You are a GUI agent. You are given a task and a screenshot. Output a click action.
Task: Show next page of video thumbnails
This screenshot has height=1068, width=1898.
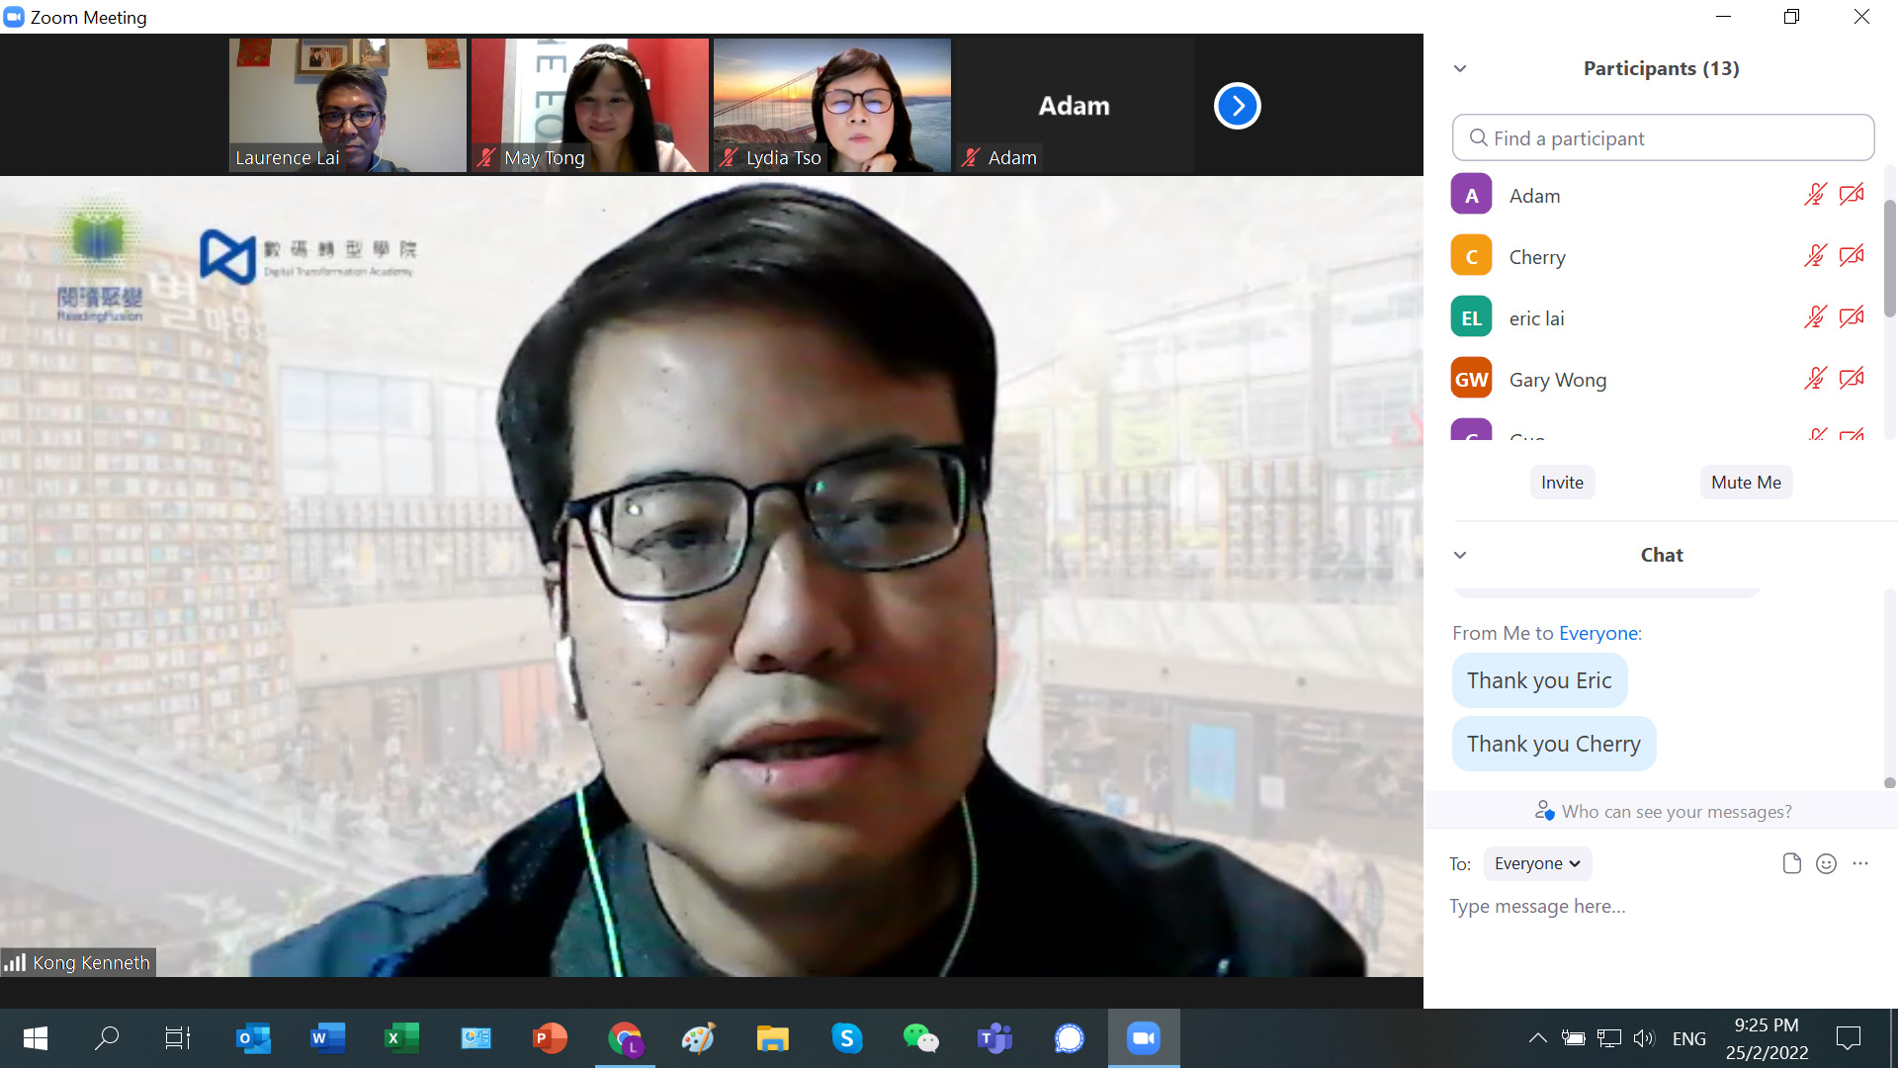click(x=1237, y=106)
